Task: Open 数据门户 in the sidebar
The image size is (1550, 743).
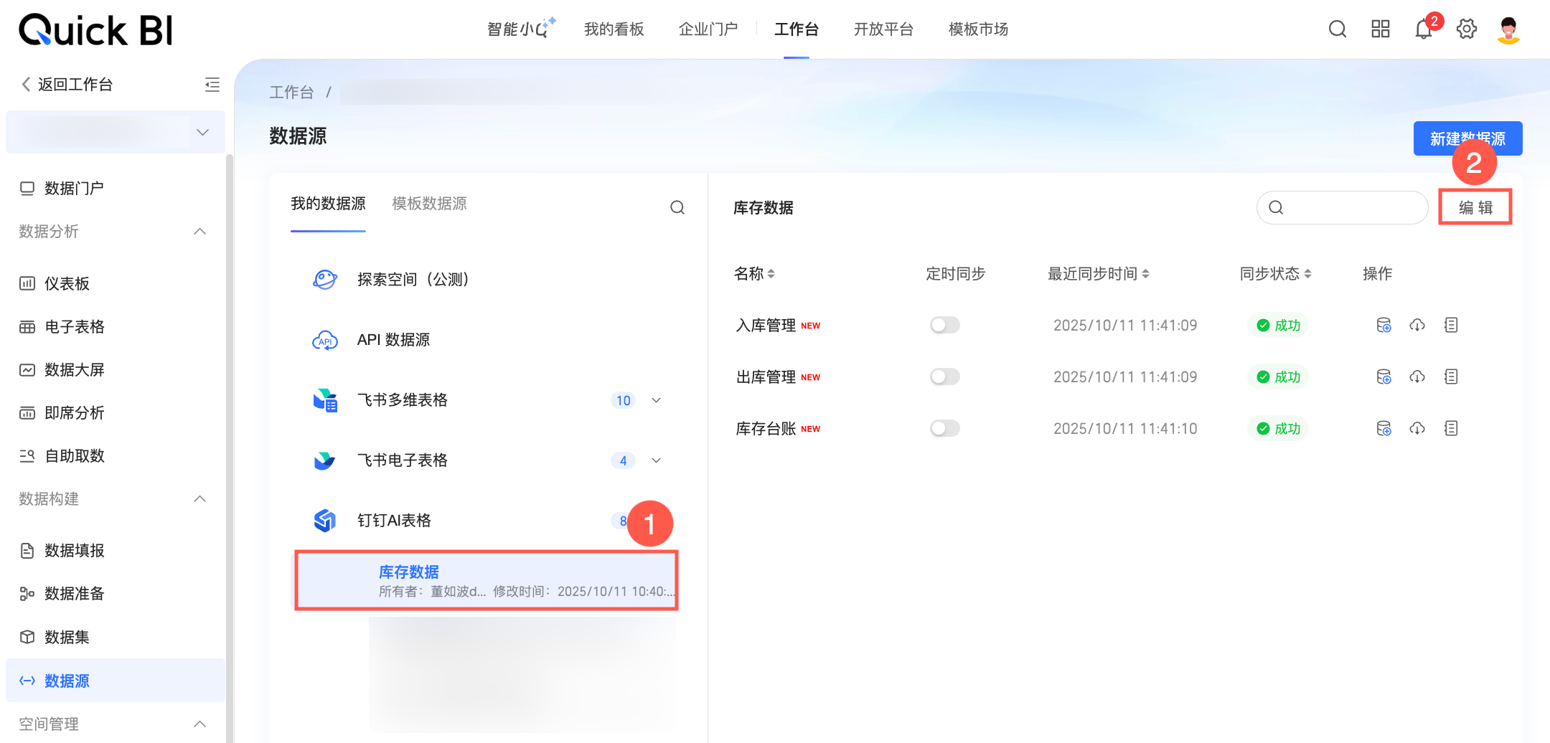Action: pyautogui.click(x=74, y=188)
